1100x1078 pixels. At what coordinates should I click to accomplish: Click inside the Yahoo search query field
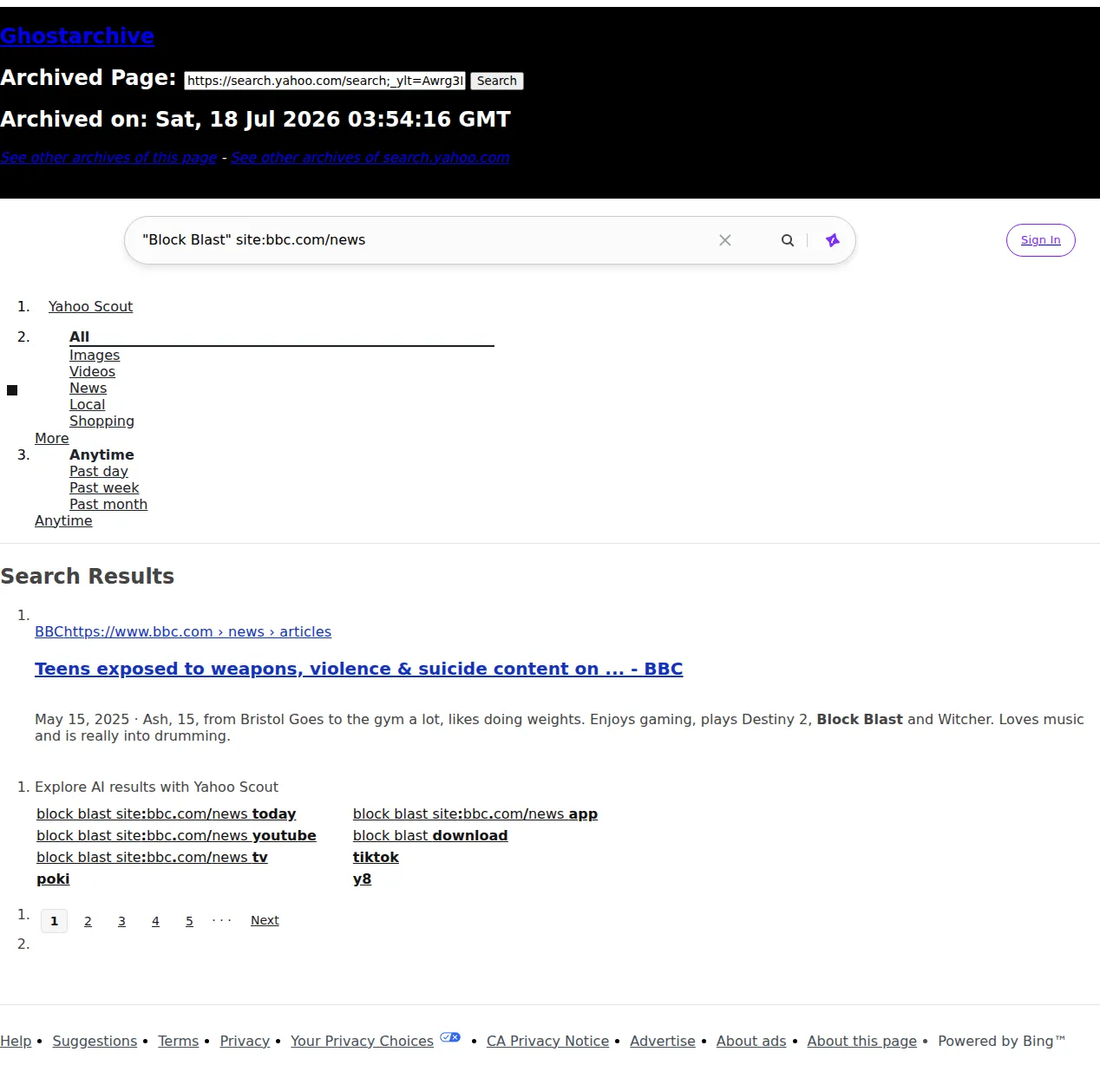pos(425,240)
